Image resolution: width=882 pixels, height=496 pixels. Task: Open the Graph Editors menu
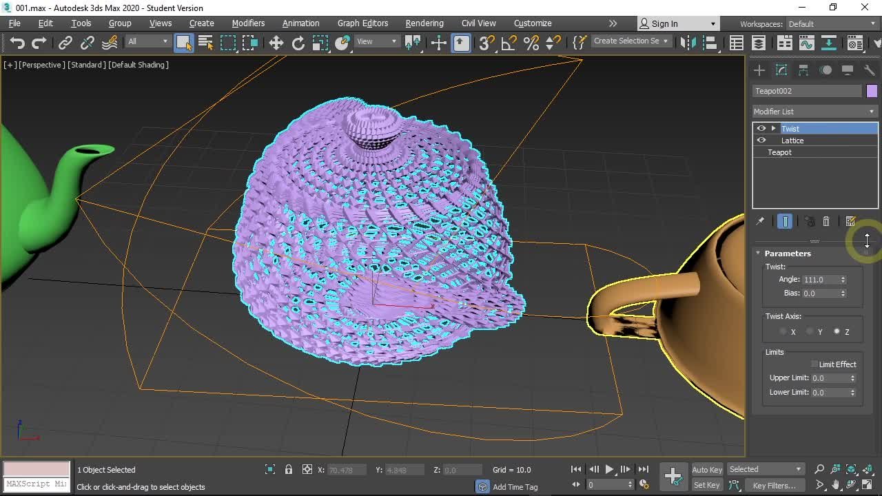pos(362,23)
